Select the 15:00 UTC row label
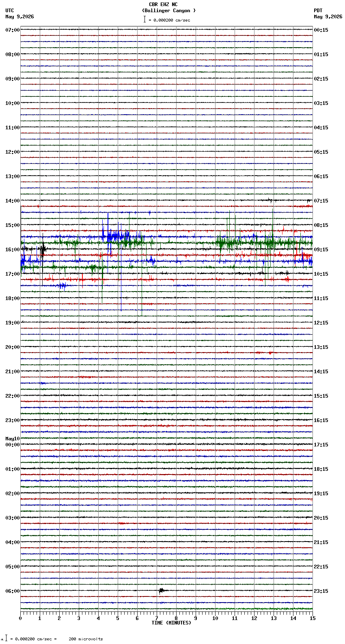This screenshot has height=644, width=345. click(13, 225)
